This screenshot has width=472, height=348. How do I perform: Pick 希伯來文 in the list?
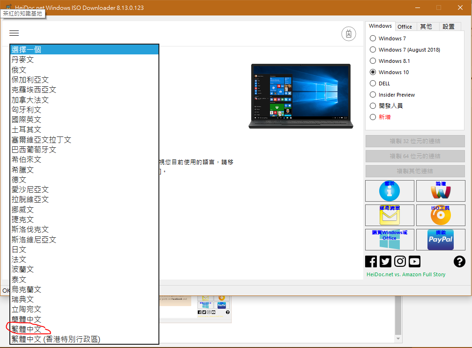click(84, 159)
